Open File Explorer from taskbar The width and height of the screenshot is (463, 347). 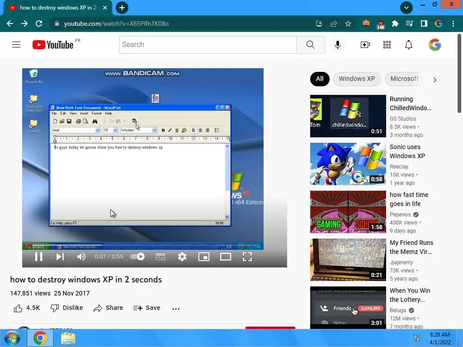68,338
